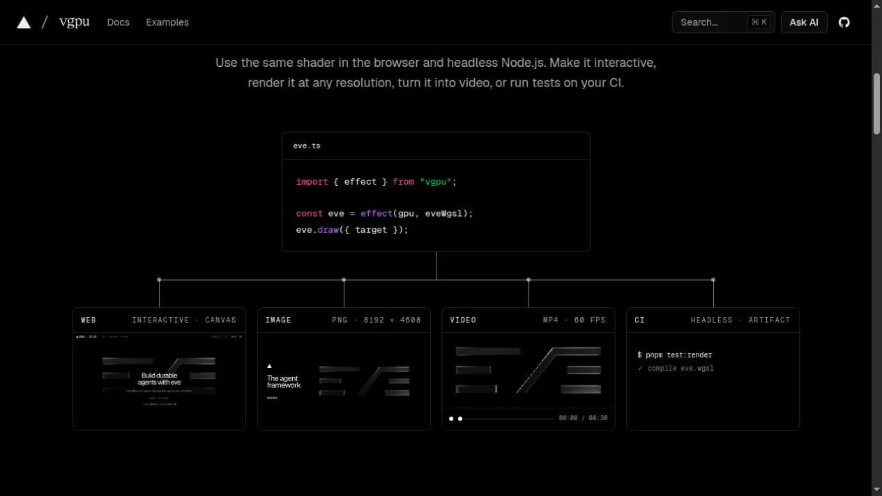Click the Ask AI button
The height and width of the screenshot is (496, 882).
point(804,22)
